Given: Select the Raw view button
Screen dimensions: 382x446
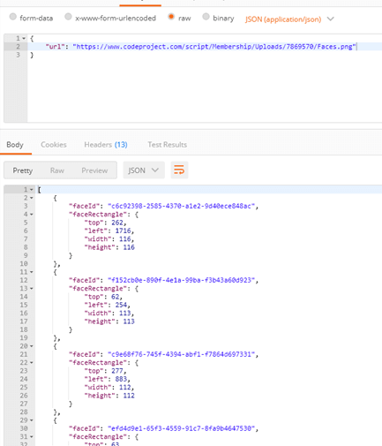Looking at the screenshot, I should coord(57,170).
